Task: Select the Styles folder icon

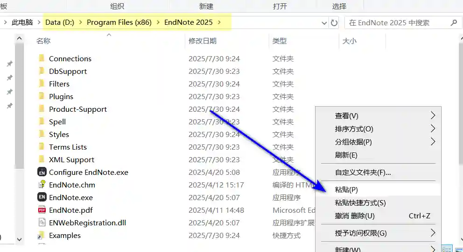Action: 42,134
